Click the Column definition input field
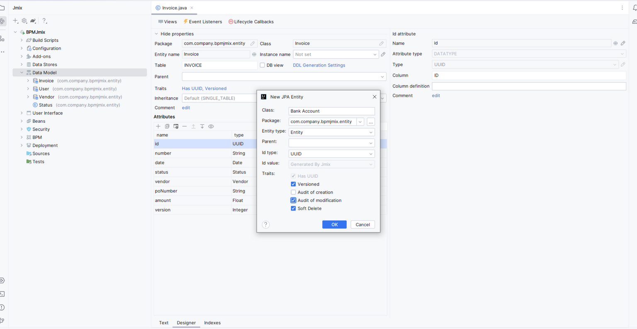Image resolution: width=637 pixels, height=329 pixels. click(x=529, y=86)
